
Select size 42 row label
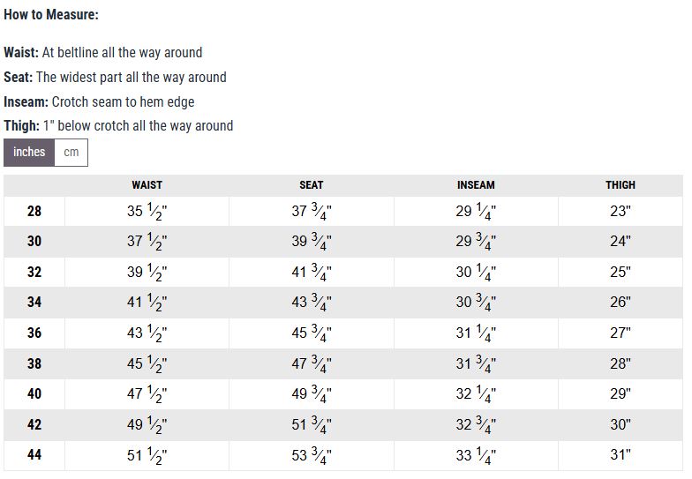tap(34, 425)
